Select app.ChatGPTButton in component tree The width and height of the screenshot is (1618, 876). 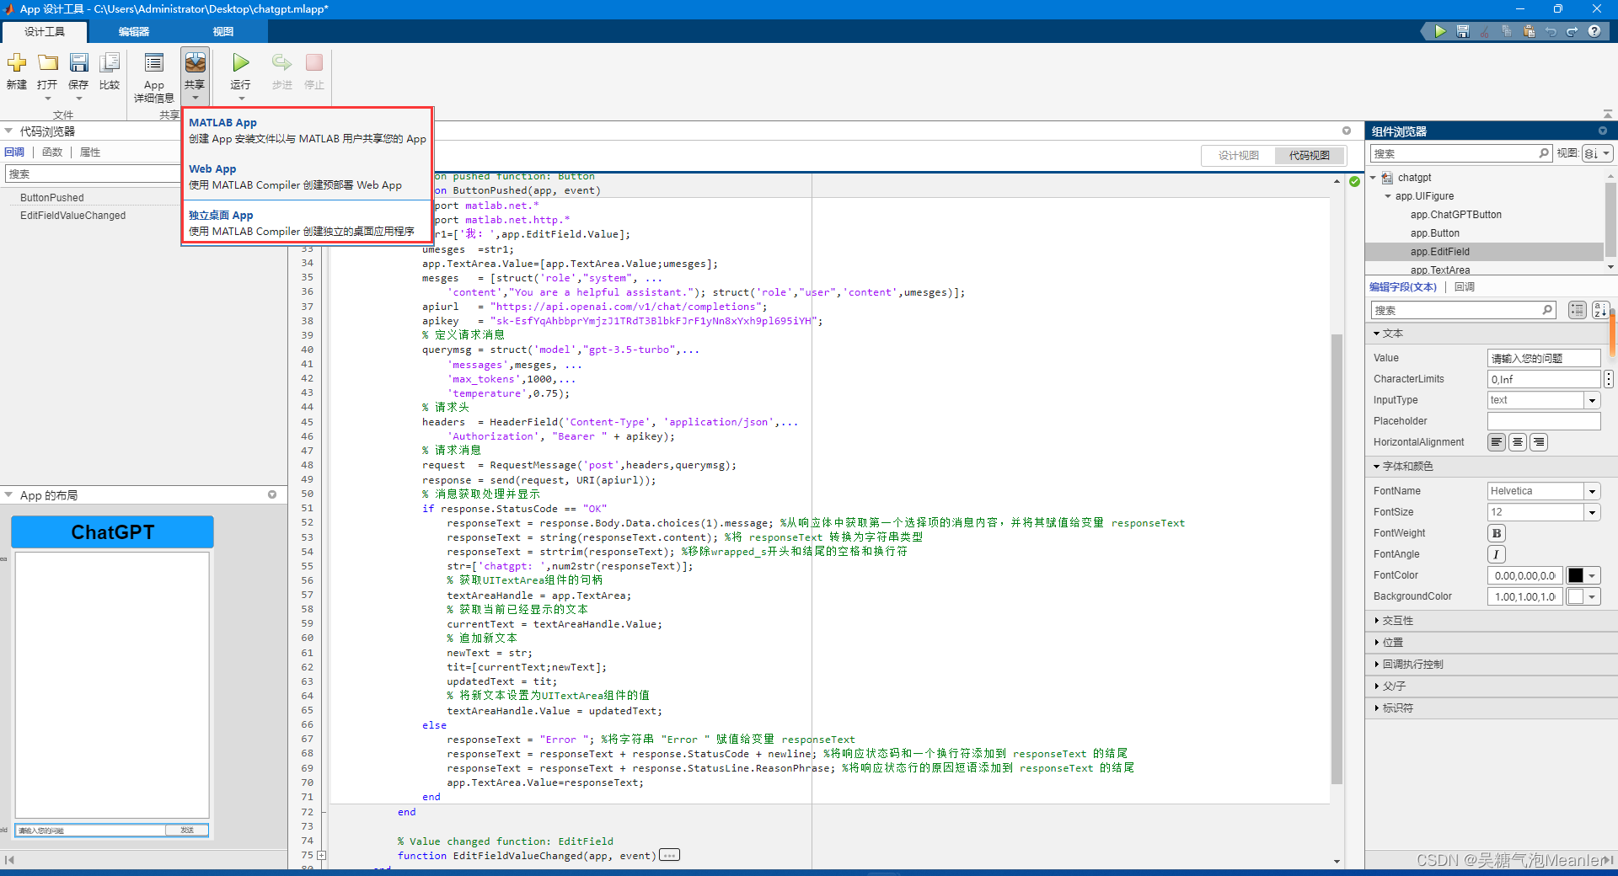coord(1456,215)
